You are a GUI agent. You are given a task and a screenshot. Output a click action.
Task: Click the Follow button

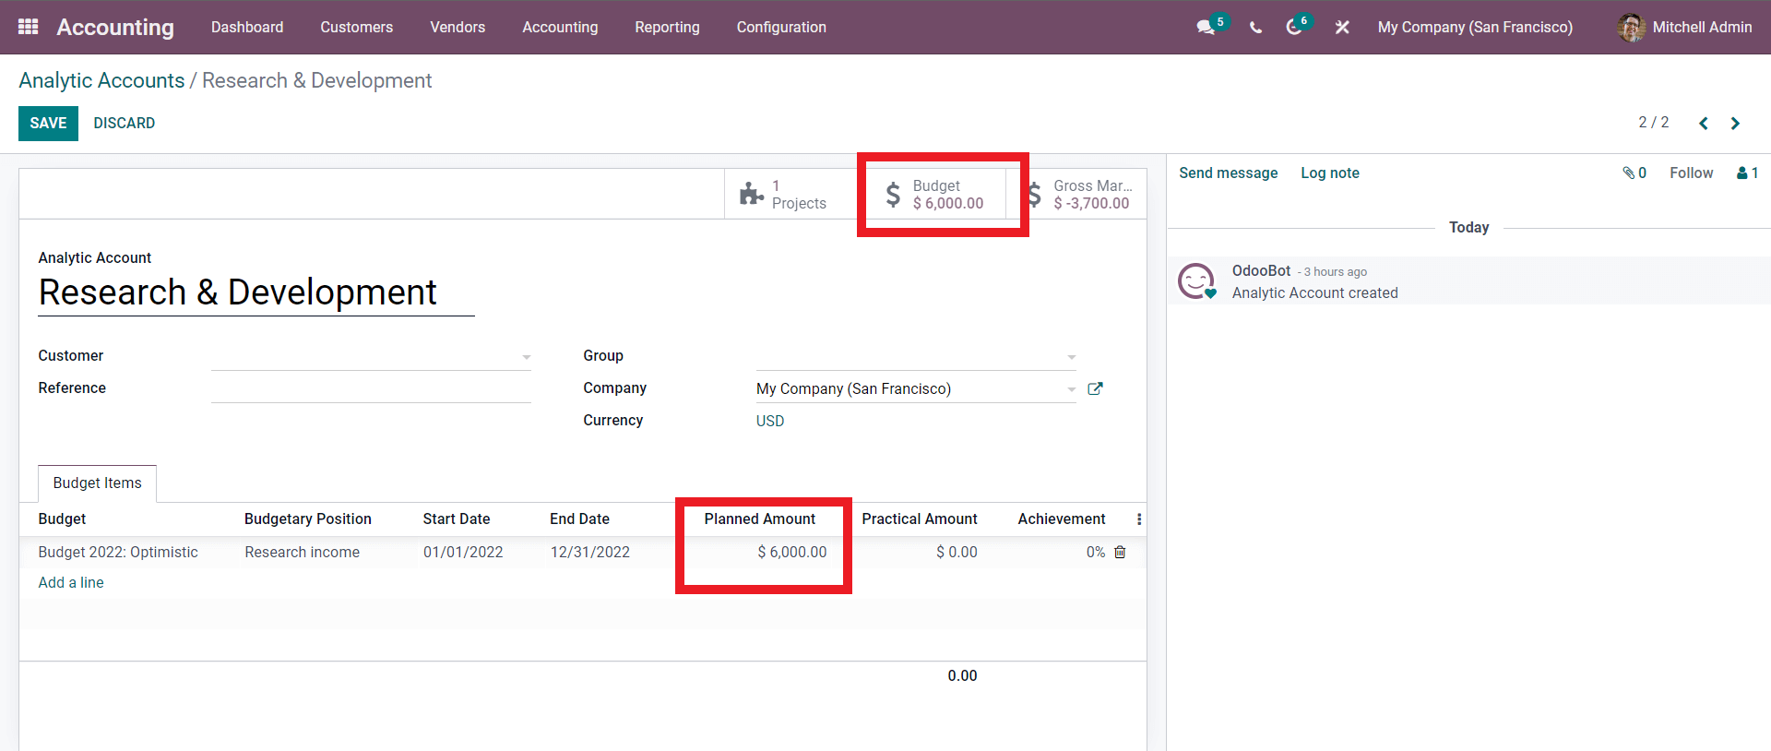click(1691, 173)
